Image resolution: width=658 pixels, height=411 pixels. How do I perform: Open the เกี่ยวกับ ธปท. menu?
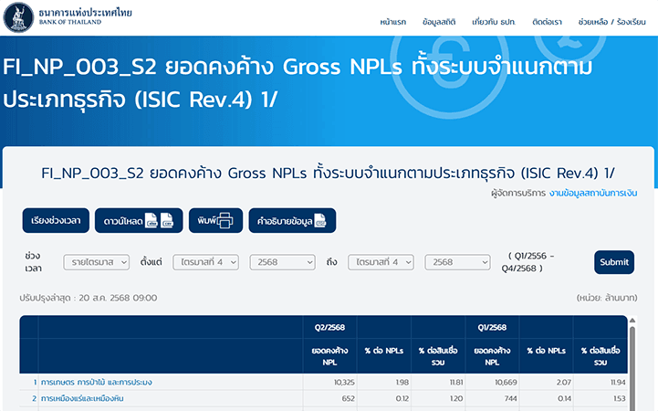(499, 20)
